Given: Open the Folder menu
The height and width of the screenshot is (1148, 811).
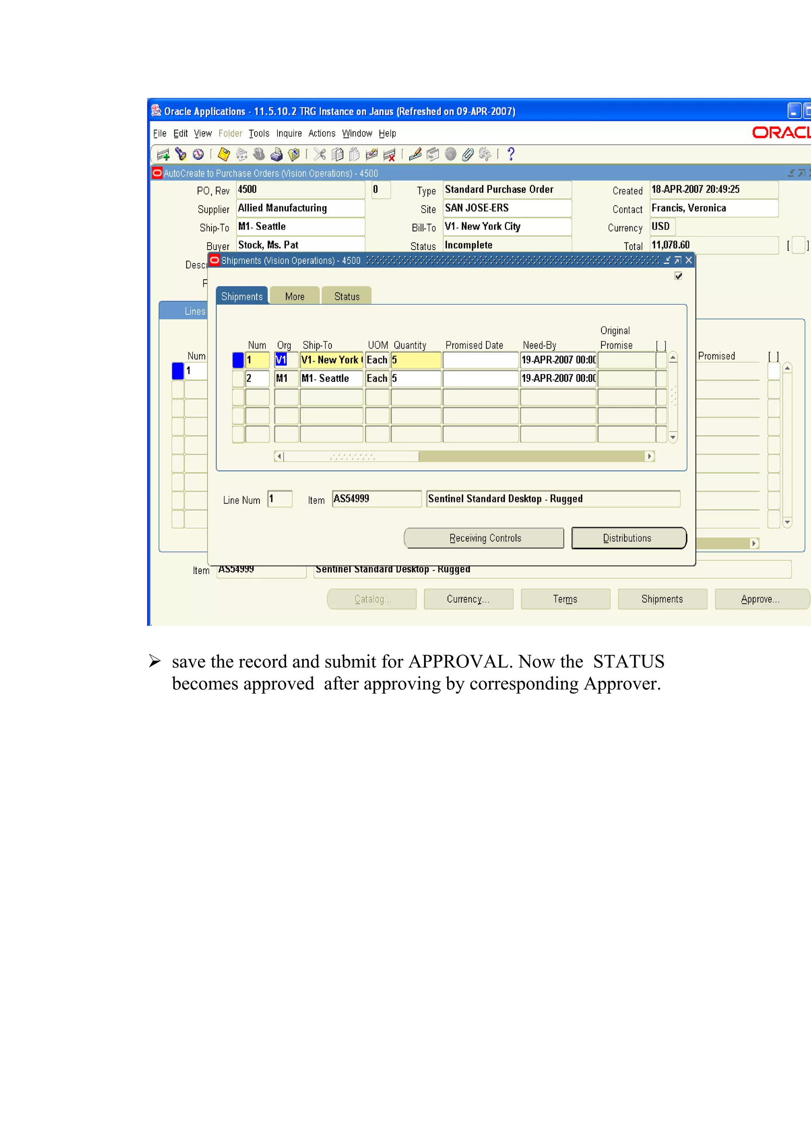Looking at the screenshot, I should (230, 133).
